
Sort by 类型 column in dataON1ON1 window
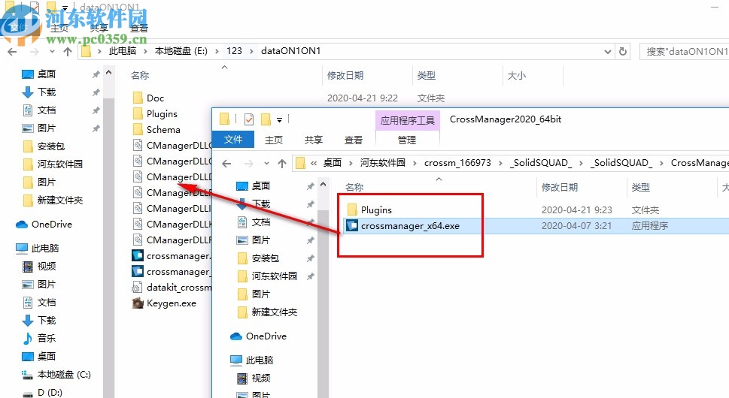[x=427, y=76]
